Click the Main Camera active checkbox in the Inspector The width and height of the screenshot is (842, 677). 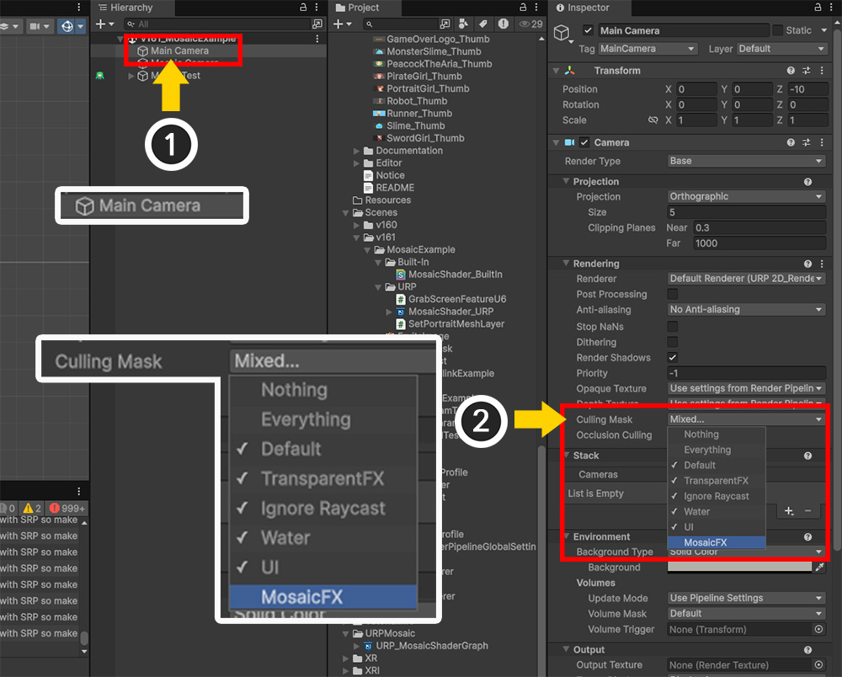[588, 30]
